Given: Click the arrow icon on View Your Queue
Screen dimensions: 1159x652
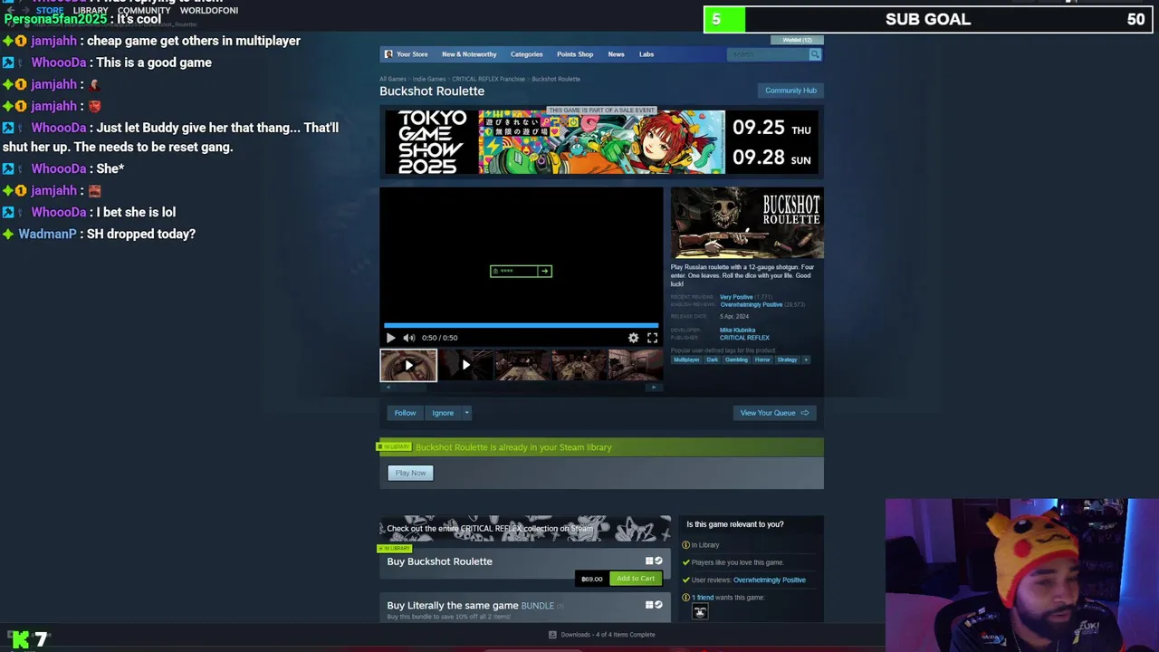Looking at the screenshot, I should 805,413.
